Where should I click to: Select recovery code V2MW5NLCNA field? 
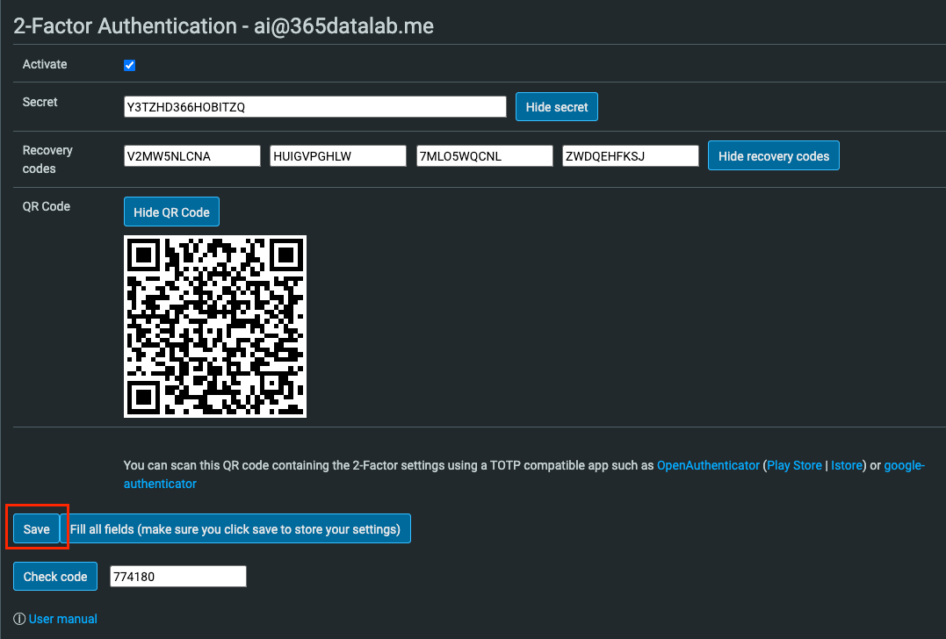191,156
